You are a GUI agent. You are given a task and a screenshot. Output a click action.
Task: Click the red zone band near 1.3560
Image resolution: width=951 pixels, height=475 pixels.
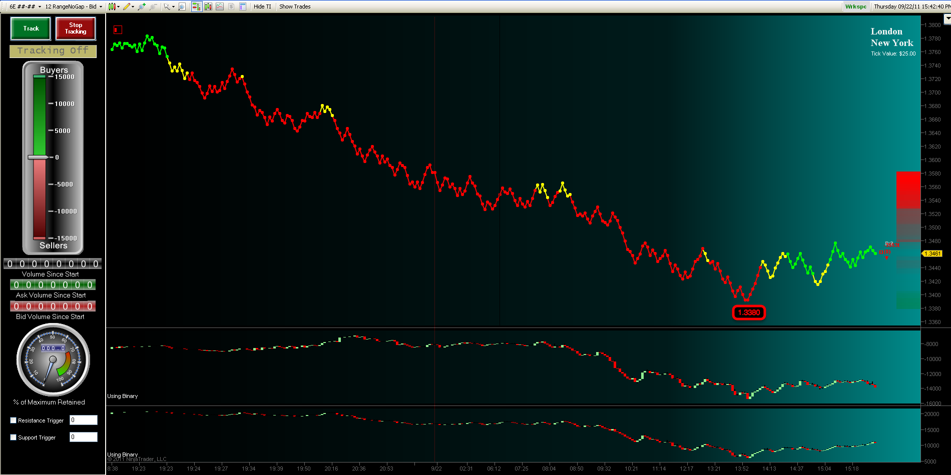(908, 190)
